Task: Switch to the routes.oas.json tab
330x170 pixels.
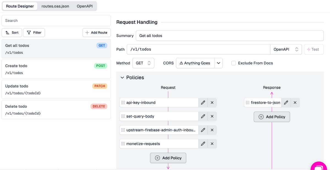Action: tap(55, 6)
